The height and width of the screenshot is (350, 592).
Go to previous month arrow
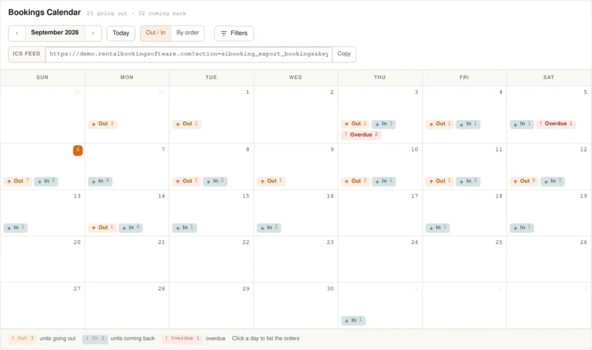click(17, 33)
